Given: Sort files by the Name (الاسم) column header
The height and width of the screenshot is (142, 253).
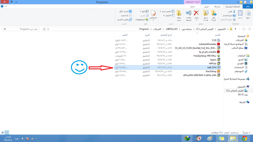Looking at the screenshot, I should (217, 35).
